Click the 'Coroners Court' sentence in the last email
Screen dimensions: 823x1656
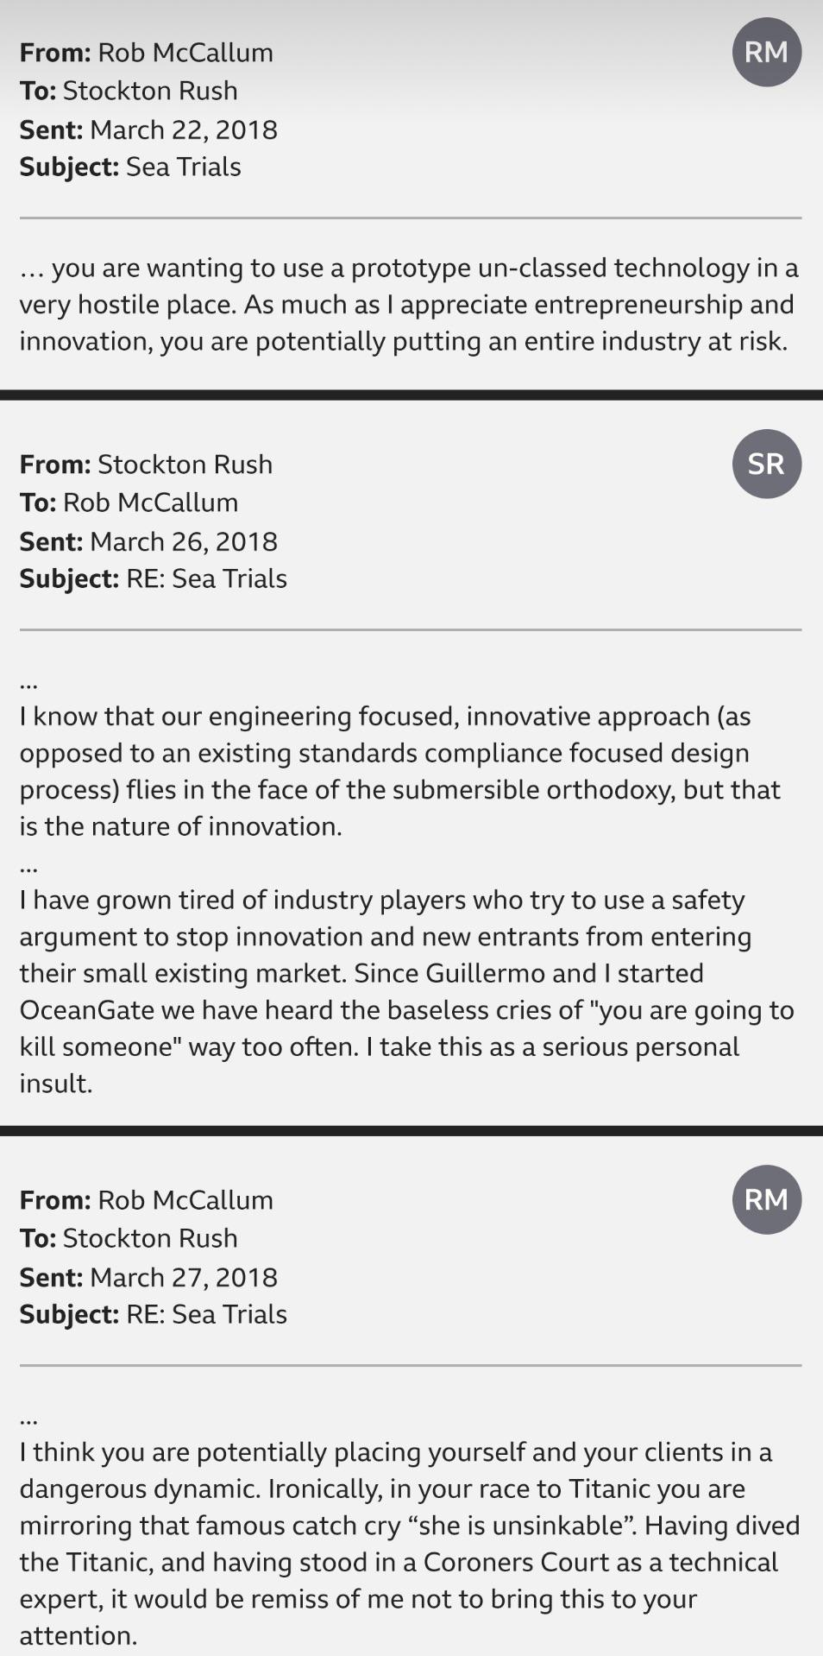(410, 1580)
